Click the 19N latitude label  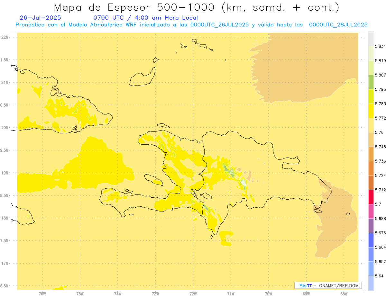tap(5, 173)
